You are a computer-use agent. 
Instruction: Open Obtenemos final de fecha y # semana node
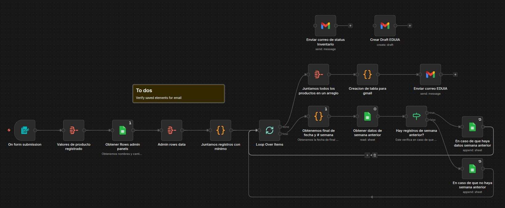pos(319,116)
